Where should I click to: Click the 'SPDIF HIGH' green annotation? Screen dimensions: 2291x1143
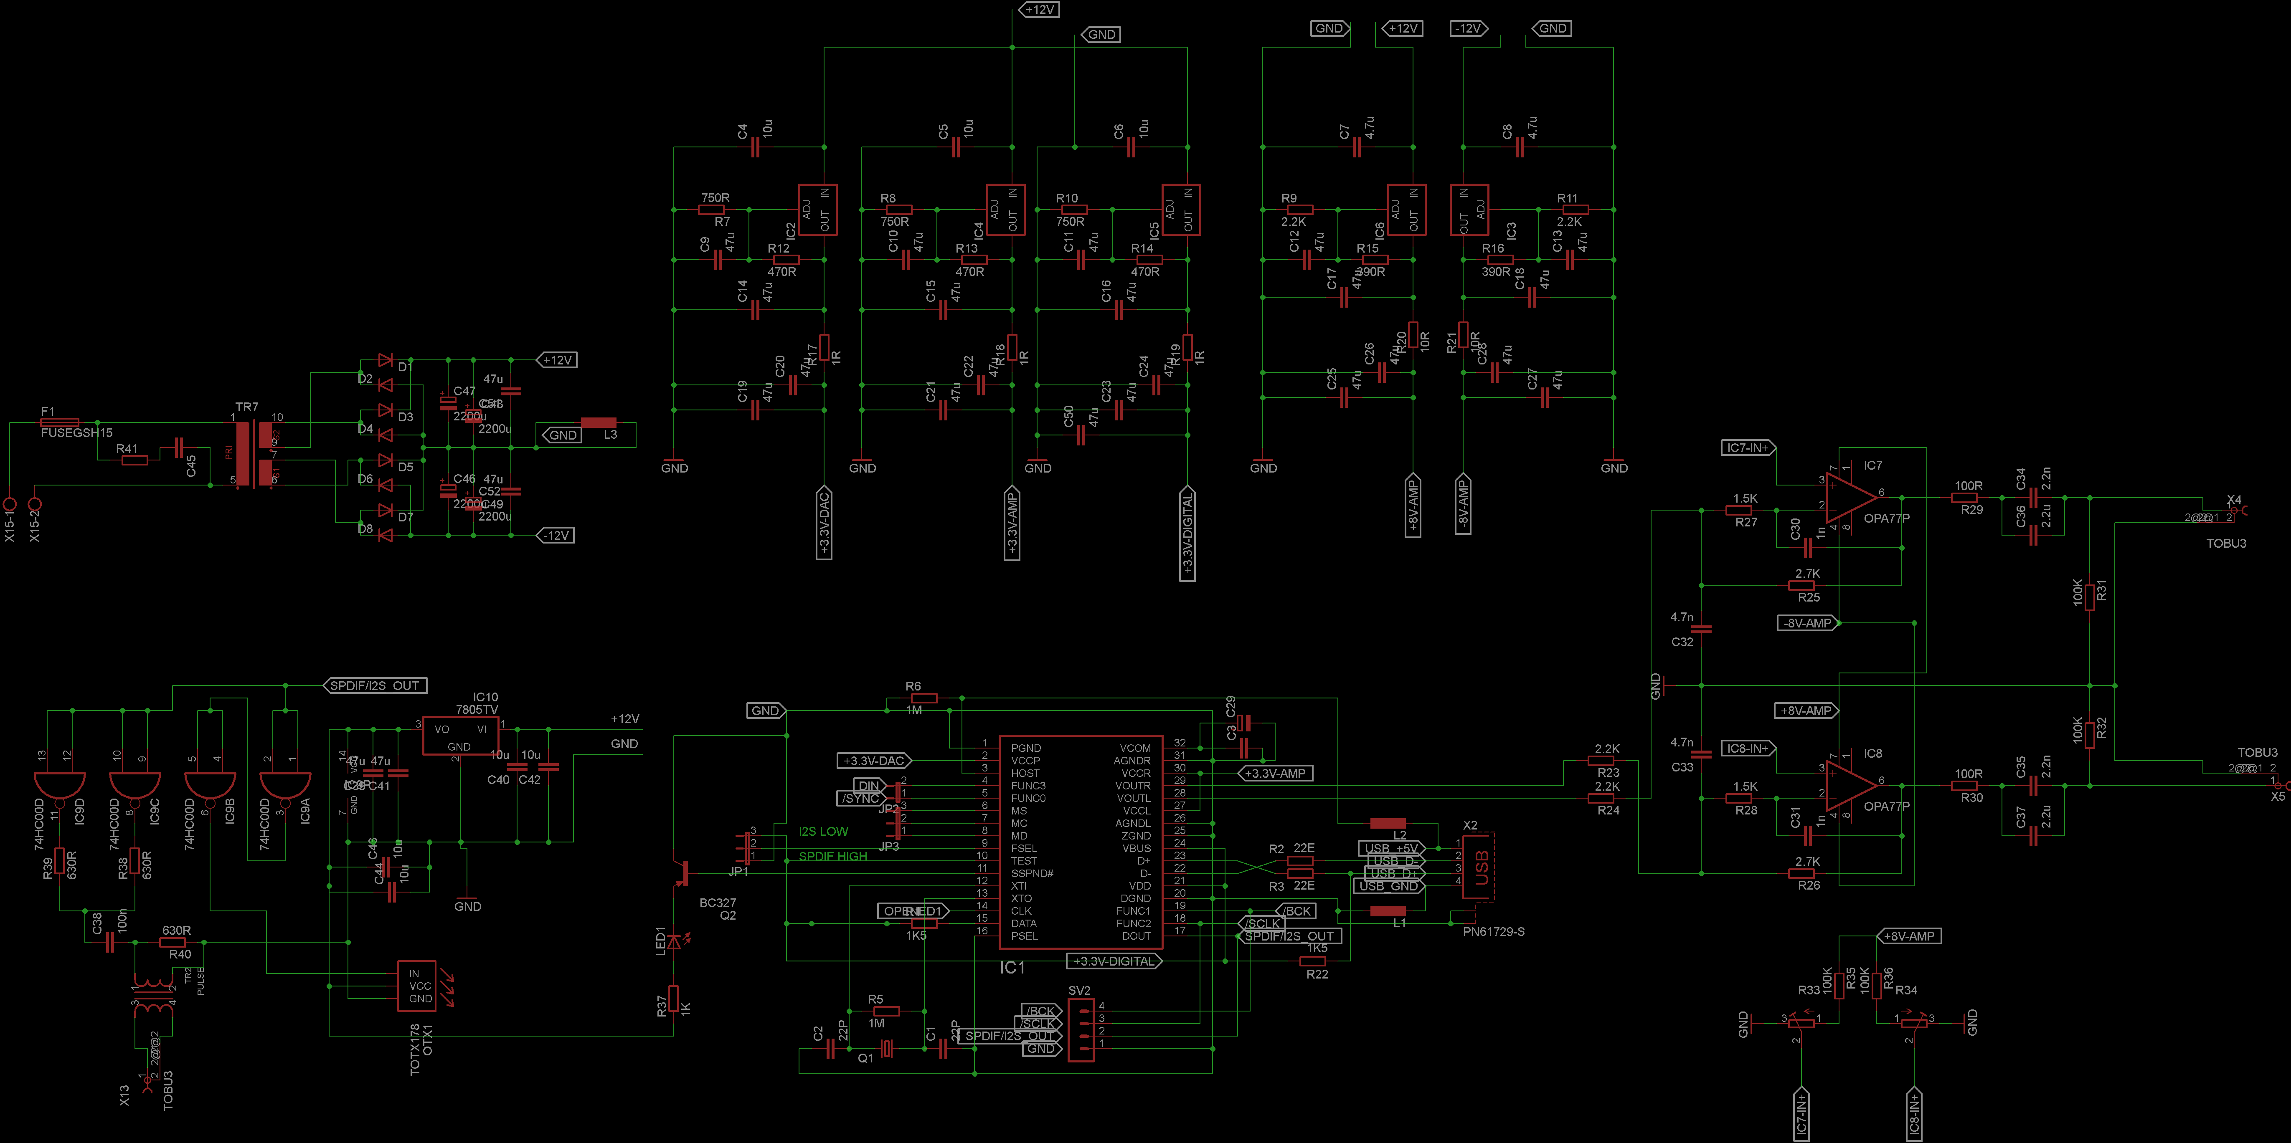(x=832, y=856)
